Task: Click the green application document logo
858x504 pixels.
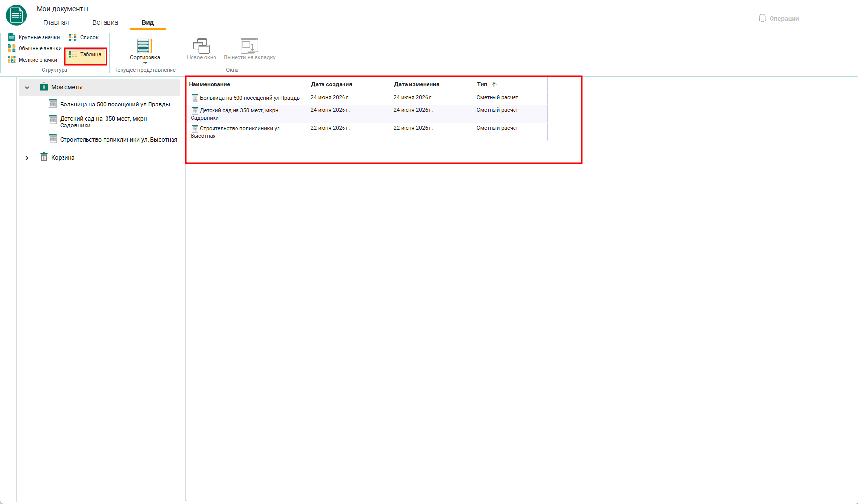Action: pyautogui.click(x=17, y=16)
